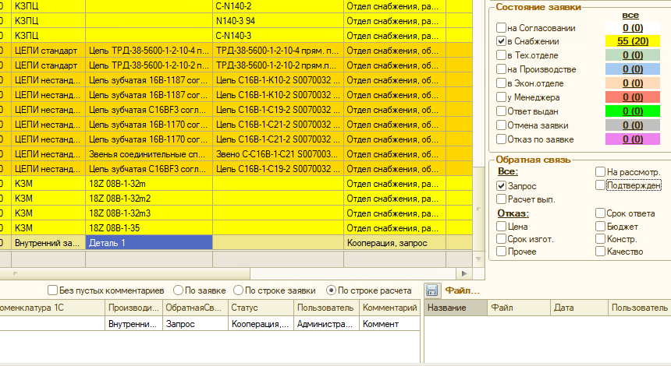This screenshot has width=671, height=366.
Task: Enable the 'в Экон.отделе' checkbox
Action: pos(501,83)
